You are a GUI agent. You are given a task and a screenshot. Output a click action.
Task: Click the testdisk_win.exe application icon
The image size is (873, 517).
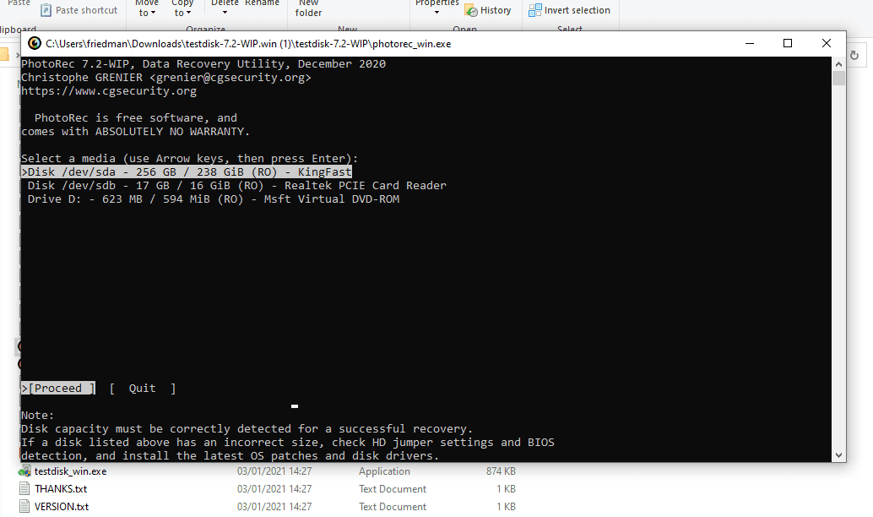tap(24, 471)
